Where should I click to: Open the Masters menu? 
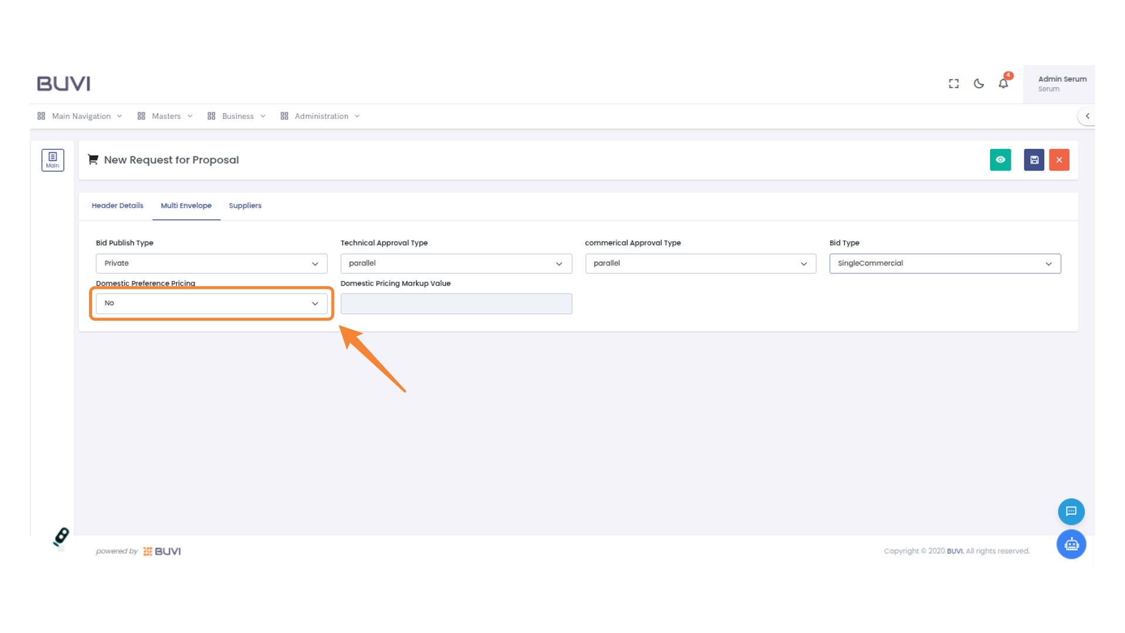pyautogui.click(x=166, y=116)
